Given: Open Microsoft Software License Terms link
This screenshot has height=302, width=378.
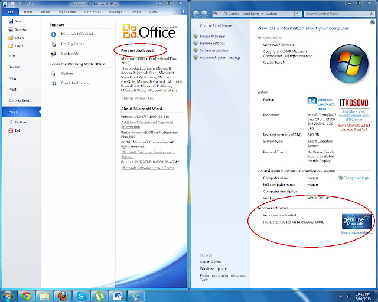Looking at the screenshot, I should coord(148,168).
